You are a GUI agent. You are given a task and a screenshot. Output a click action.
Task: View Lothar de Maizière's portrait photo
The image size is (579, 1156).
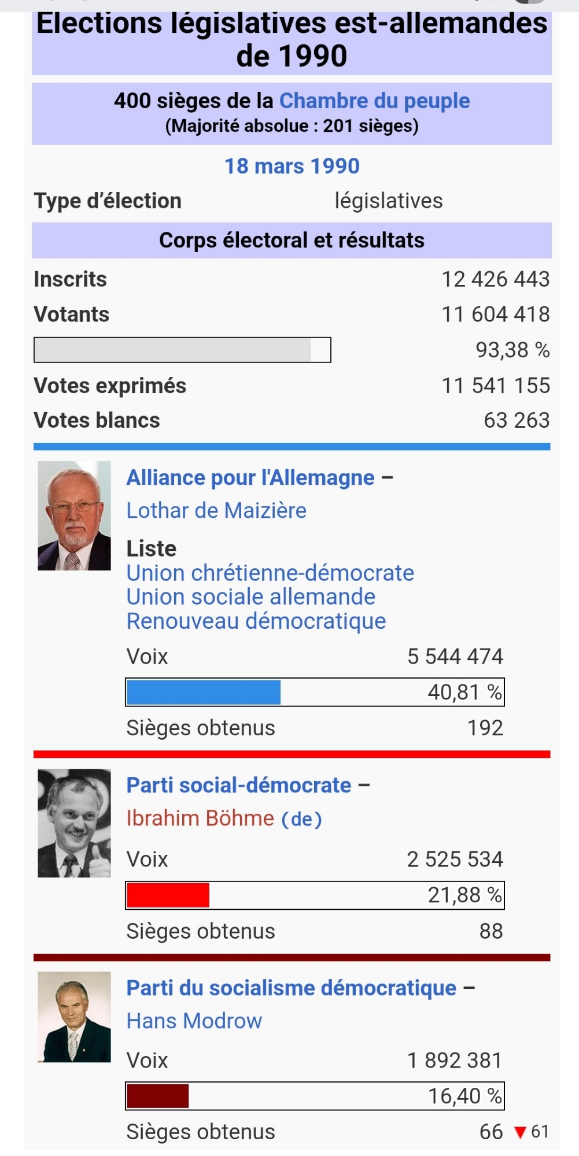[x=74, y=516]
